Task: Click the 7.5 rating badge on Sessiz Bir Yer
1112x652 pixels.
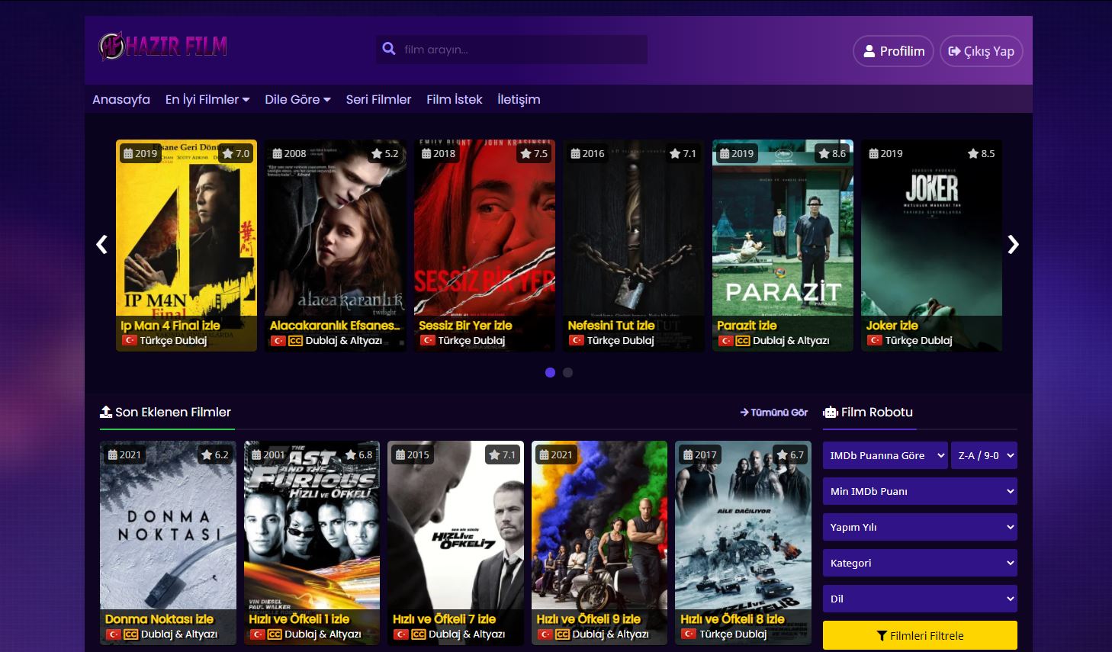Action: click(x=534, y=153)
